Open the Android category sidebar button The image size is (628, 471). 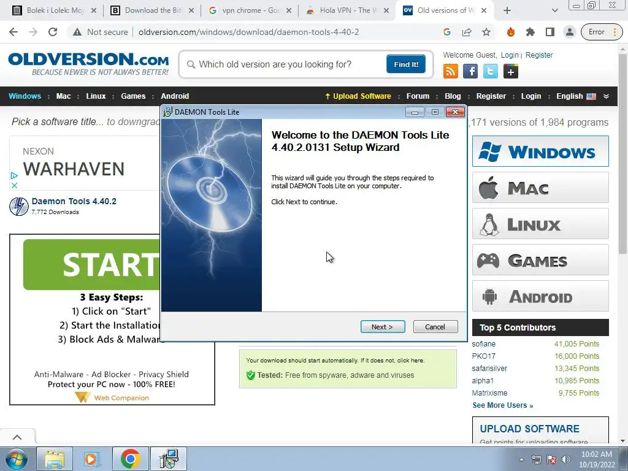[540, 296]
